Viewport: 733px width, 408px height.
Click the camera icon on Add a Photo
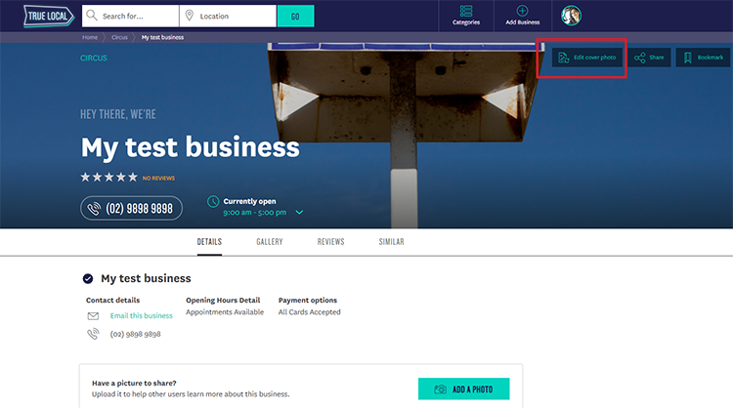point(440,389)
